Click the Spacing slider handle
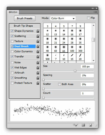This screenshot has height=135, width=105. tap(43, 80)
